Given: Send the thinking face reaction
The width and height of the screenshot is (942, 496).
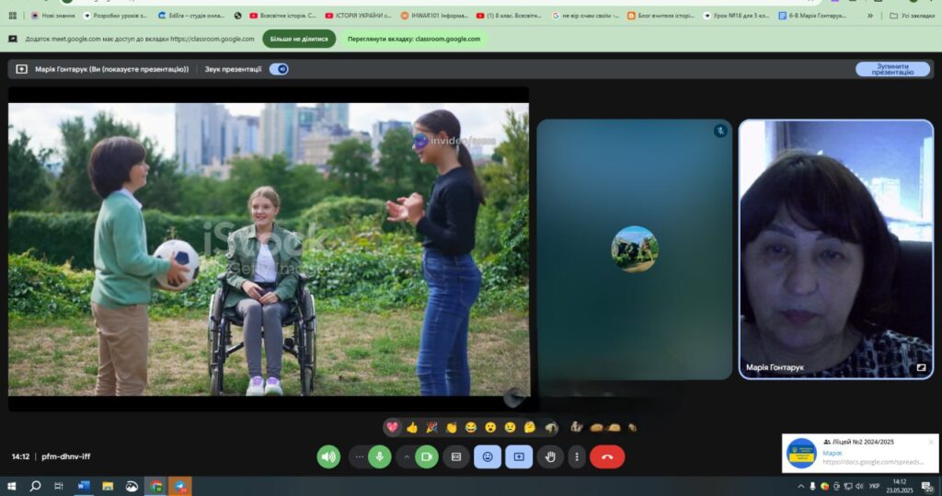Looking at the screenshot, I should pos(529,428).
